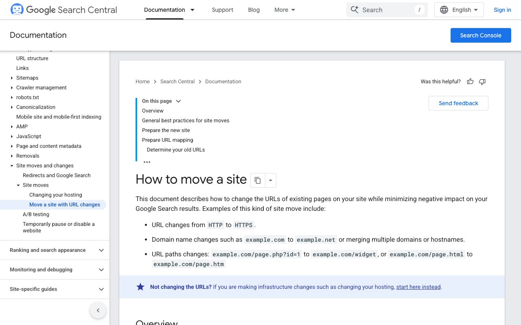Click the Sign in link
Viewport: 521px width, 325px height.
502,10
